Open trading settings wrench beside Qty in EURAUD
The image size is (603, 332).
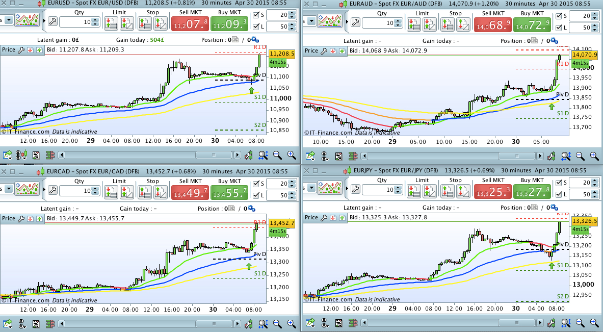[x=355, y=22]
